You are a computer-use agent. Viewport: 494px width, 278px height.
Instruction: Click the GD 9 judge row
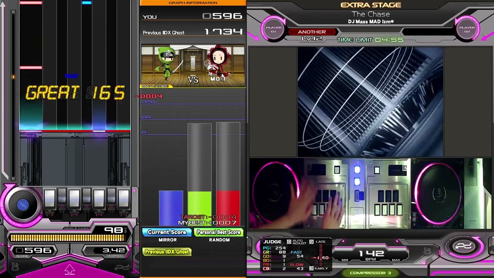[274, 256]
